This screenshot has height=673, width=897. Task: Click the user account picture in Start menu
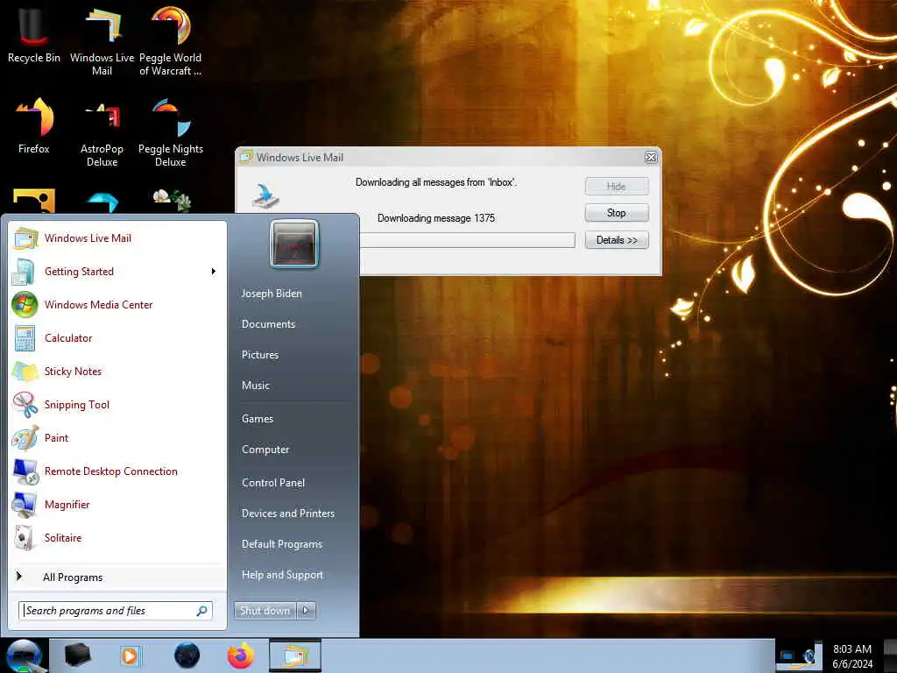[294, 244]
